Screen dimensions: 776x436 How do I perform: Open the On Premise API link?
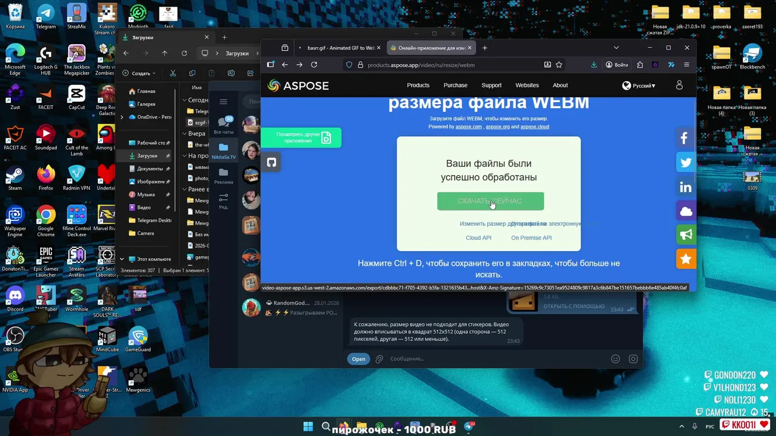pyautogui.click(x=531, y=238)
